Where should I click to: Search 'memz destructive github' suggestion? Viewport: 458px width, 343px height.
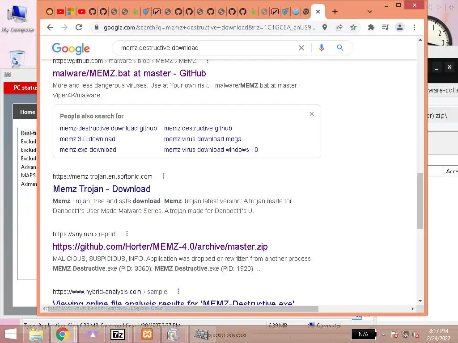(x=198, y=128)
